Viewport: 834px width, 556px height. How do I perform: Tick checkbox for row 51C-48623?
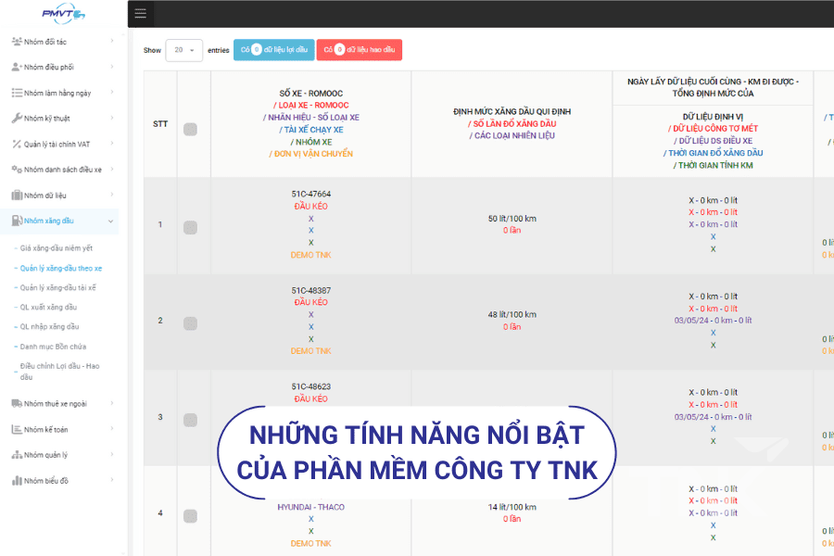(190, 421)
